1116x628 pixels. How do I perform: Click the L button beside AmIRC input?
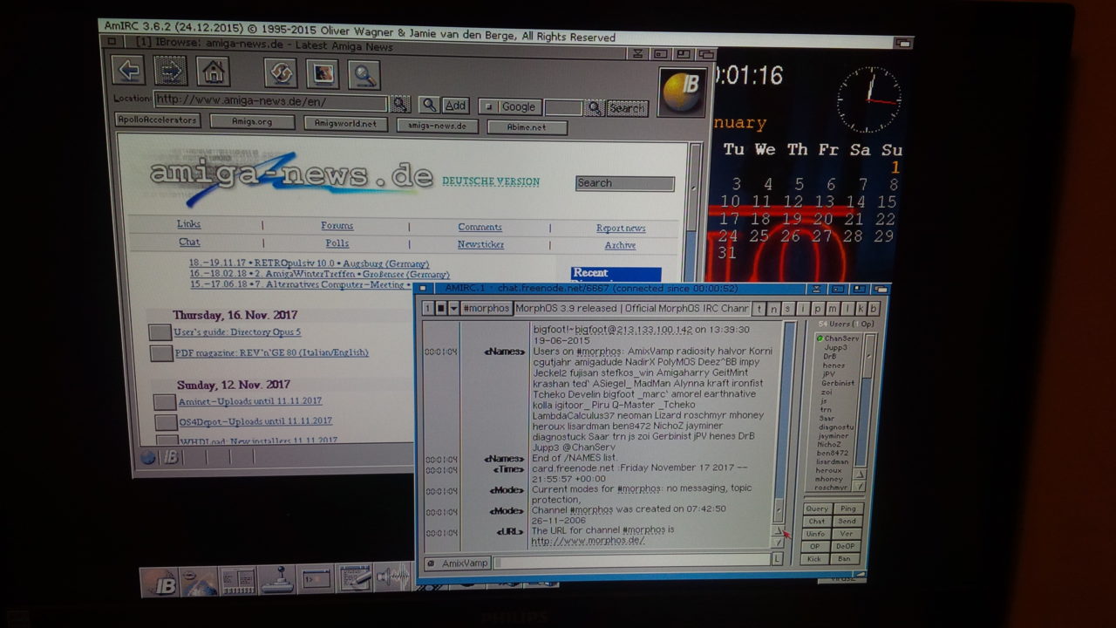[x=777, y=558]
